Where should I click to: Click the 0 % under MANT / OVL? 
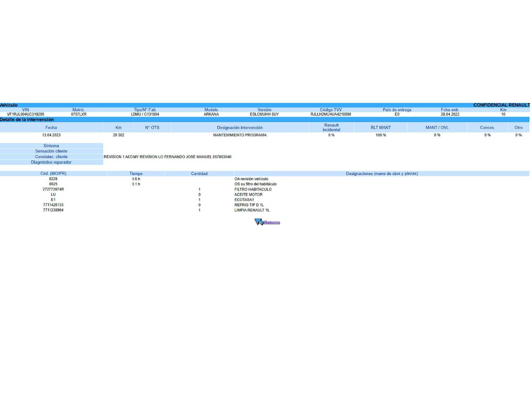click(437, 135)
